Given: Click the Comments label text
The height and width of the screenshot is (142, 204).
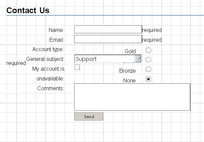Looking at the screenshot, I should point(50,88).
